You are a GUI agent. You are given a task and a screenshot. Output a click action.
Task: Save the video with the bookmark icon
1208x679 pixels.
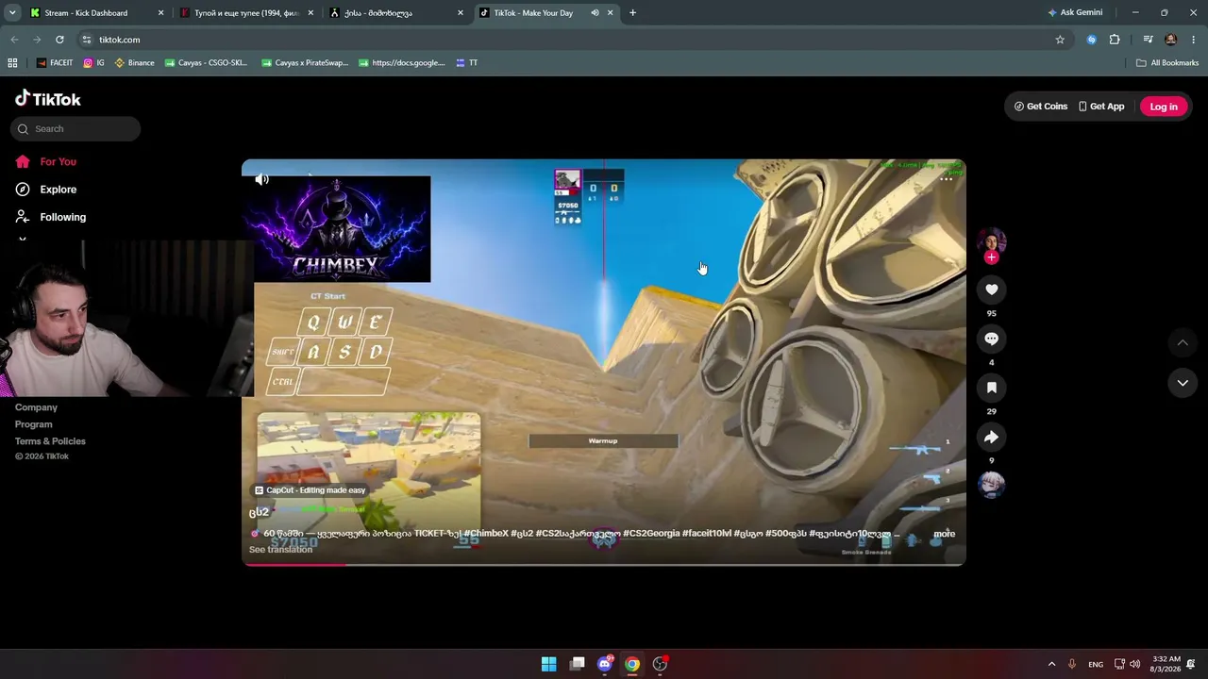(991, 388)
